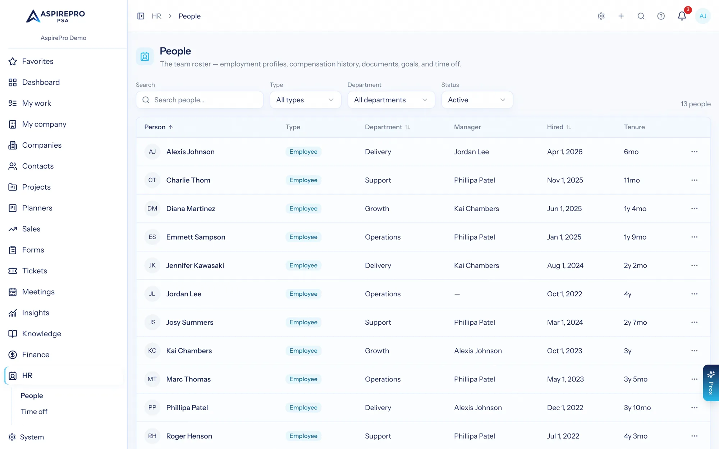Select People sub-item under HR
Viewport: 719px width, 449px height.
[32, 395]
